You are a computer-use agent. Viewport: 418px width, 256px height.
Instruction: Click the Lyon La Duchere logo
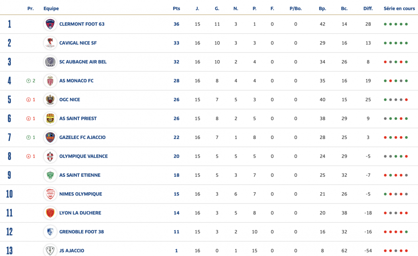50,213
